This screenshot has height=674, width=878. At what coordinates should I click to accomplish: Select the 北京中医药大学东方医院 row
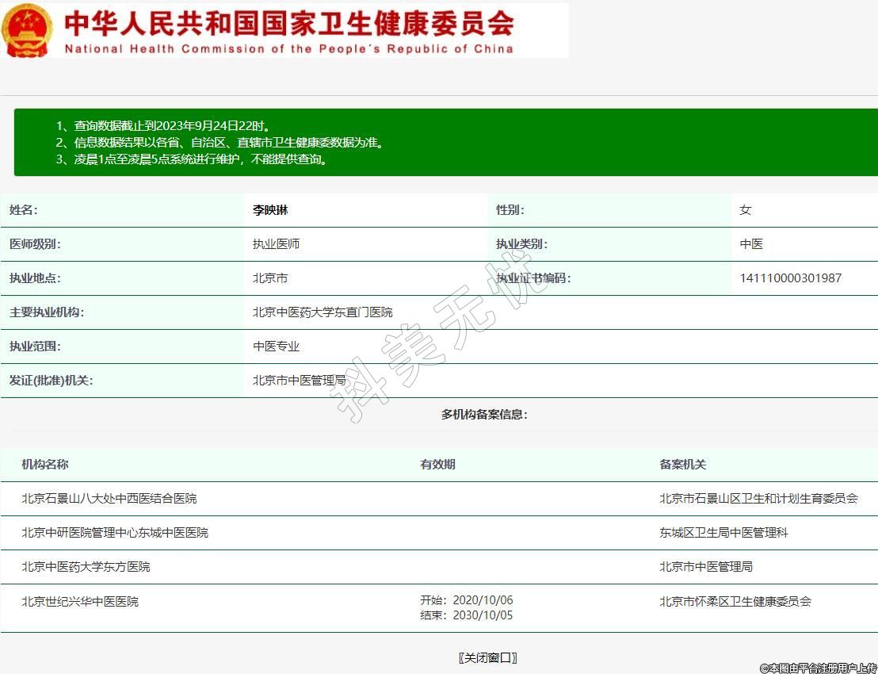(x=86, y=567)
